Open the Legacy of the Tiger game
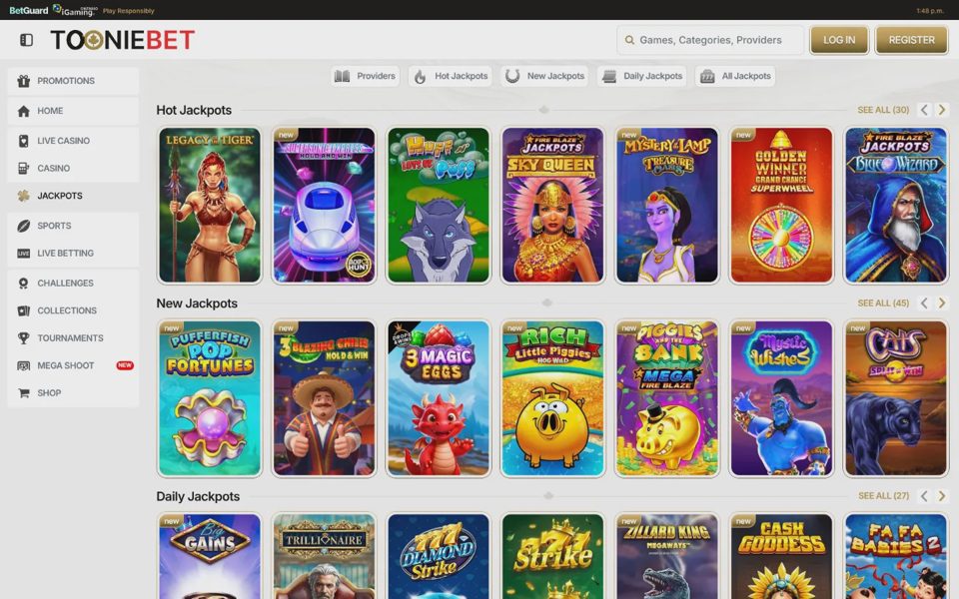Screen dimensions: 959x599 [209, 206]
